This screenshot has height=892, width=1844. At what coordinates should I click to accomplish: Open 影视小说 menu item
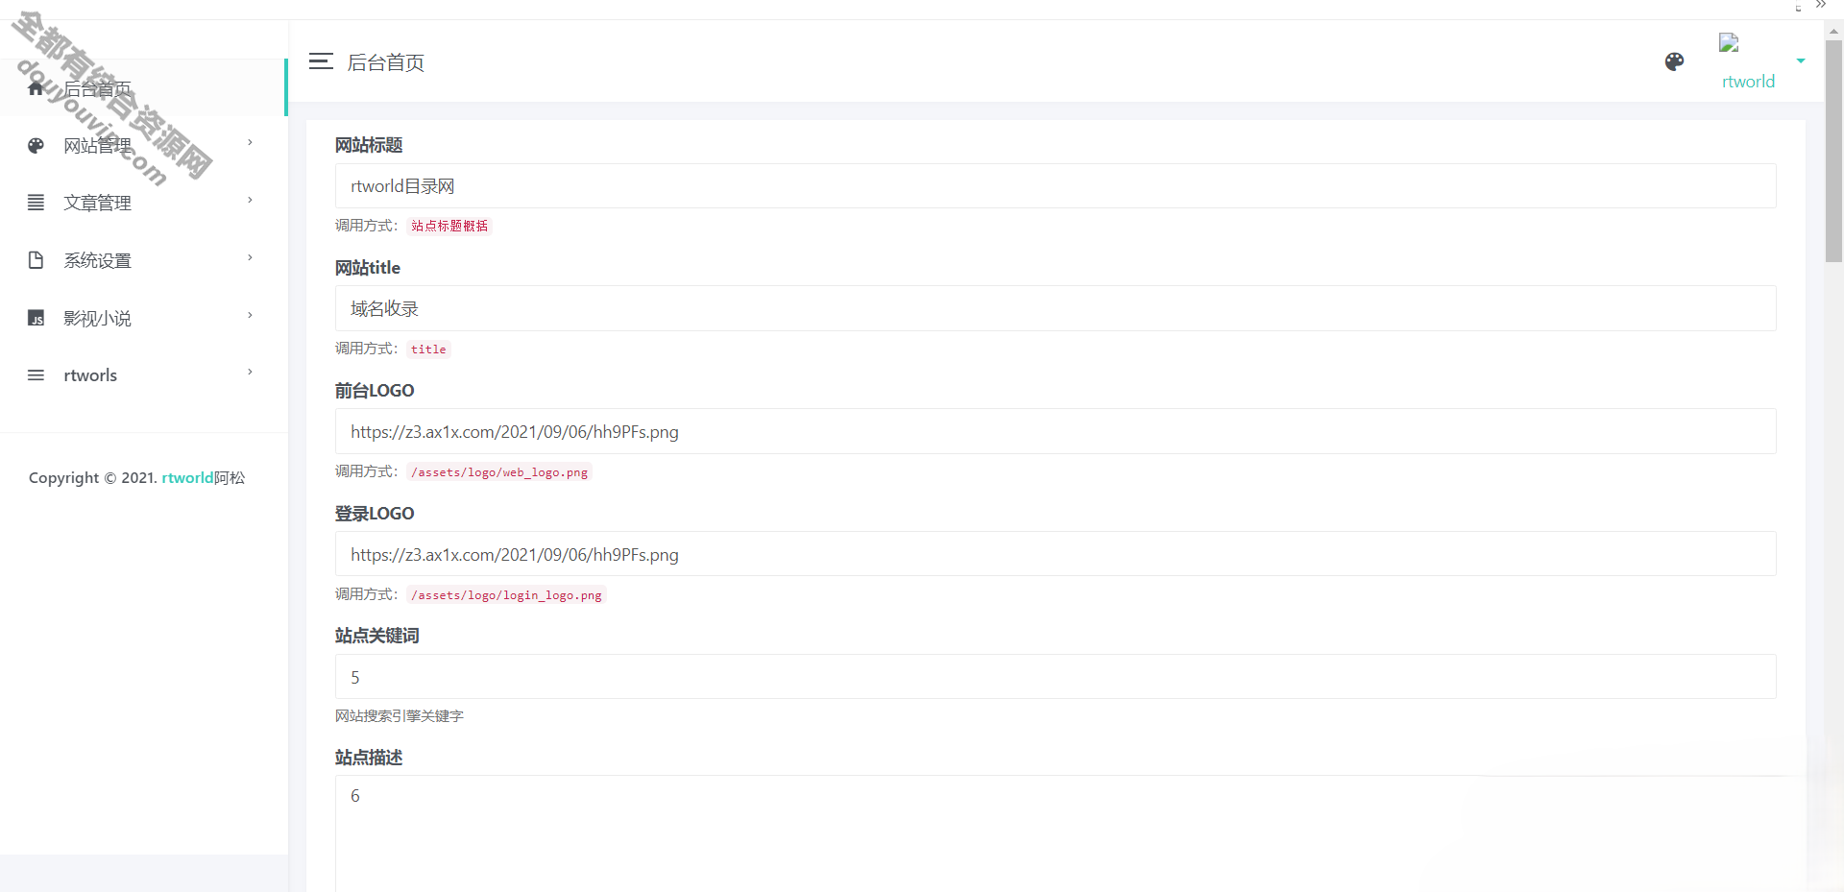[143, 318]
